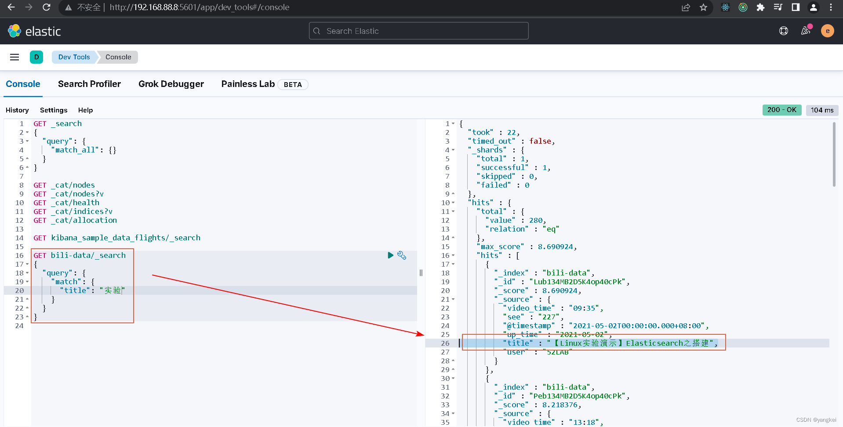
Task: Switch to the Search Profiler tab
Action: (x=89, y=84)
